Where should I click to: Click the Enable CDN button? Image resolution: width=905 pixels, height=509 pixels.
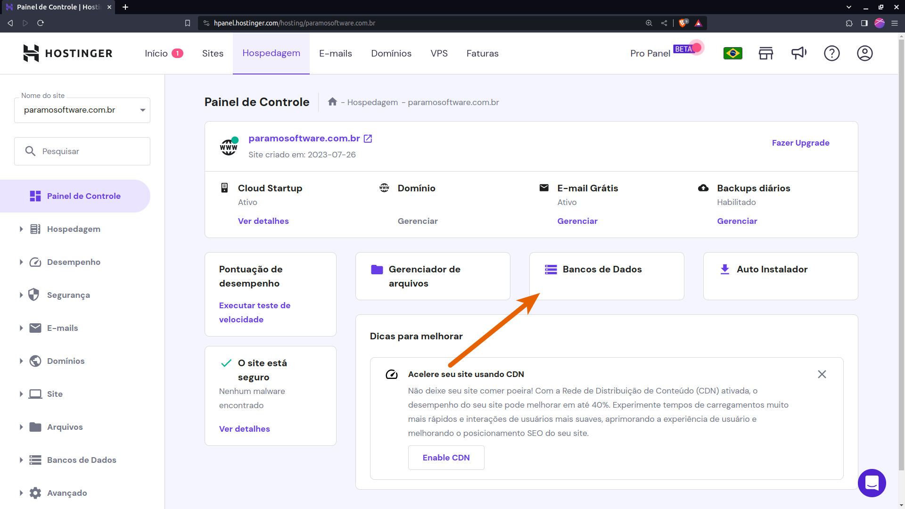tap(446, 458)
